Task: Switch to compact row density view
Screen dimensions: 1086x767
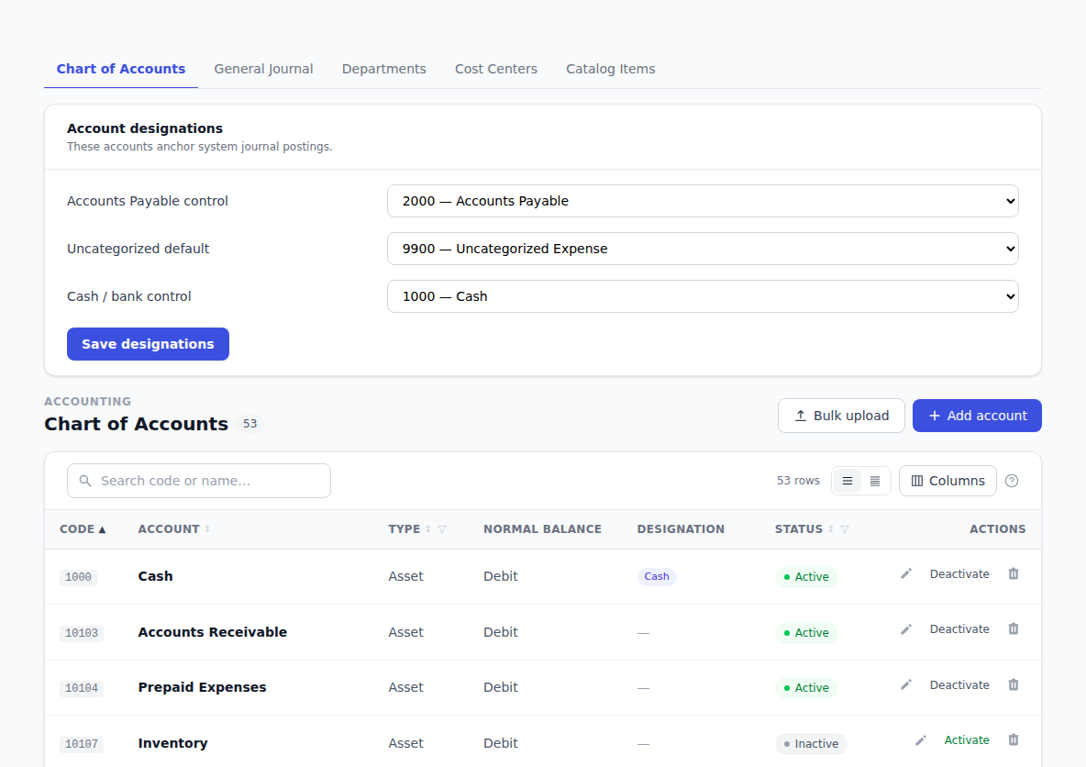Action: click(875, 481)
